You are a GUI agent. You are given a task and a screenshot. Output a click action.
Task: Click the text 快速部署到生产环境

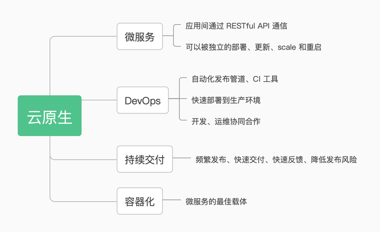(226, 100)
